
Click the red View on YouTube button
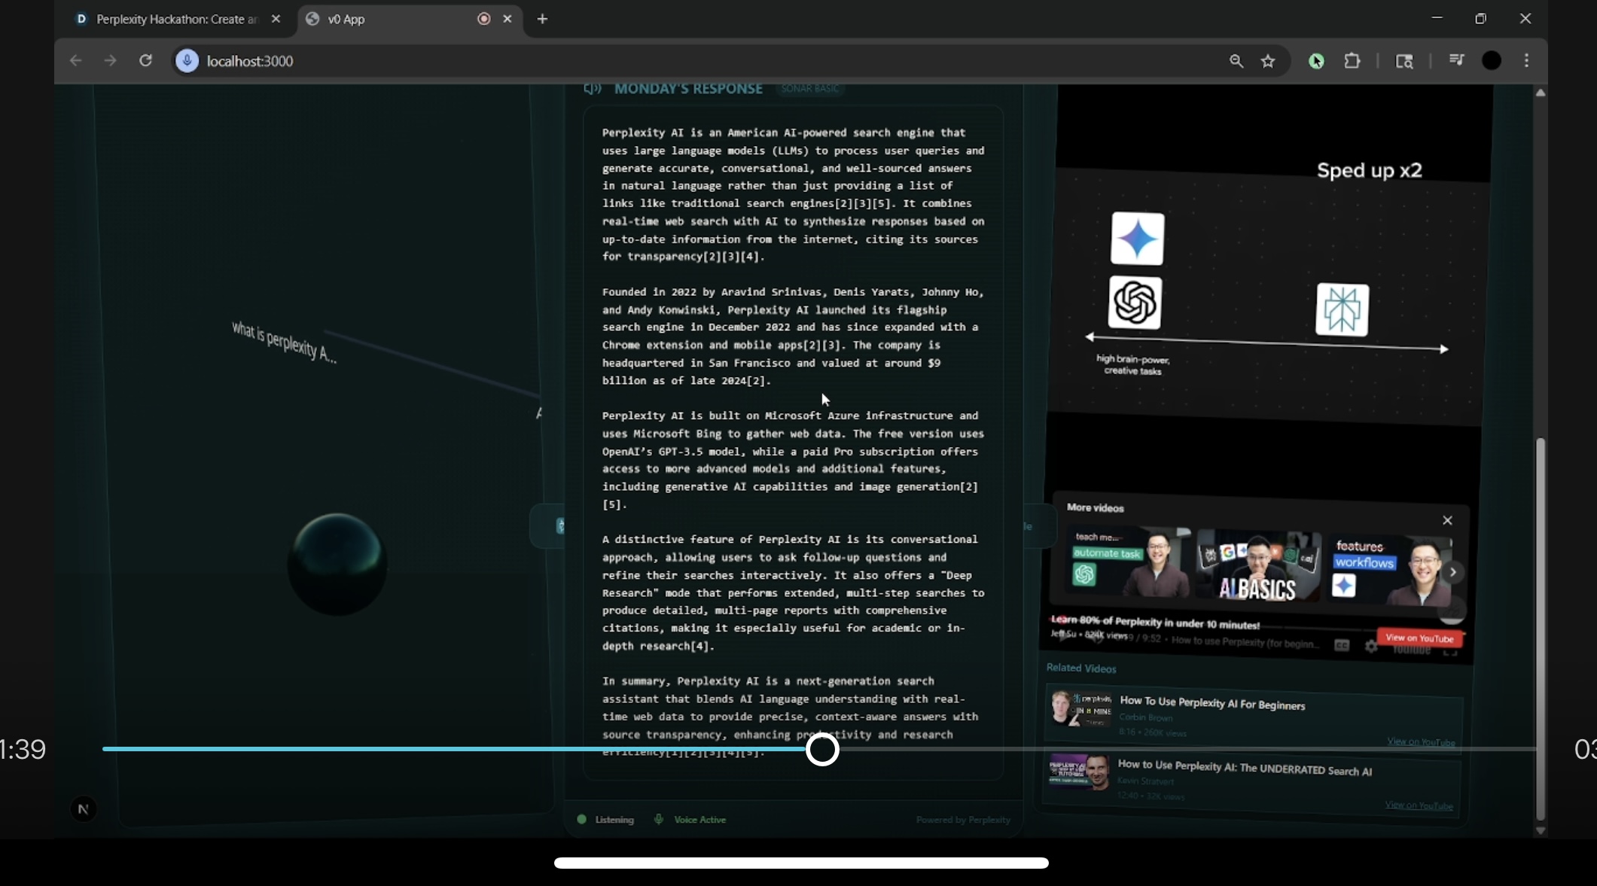pyautogui.click(x=1419, y=638)
